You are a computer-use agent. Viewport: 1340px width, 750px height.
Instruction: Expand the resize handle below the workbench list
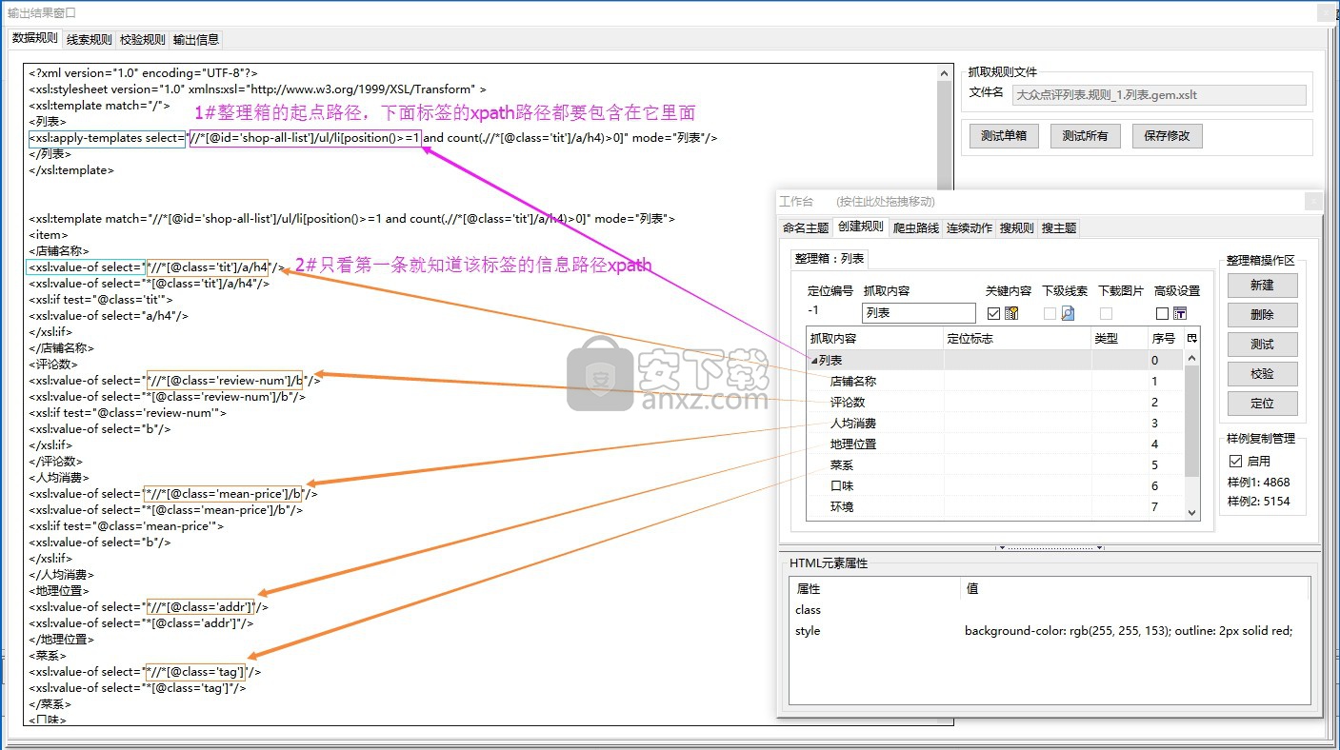tap(1049, 547)
